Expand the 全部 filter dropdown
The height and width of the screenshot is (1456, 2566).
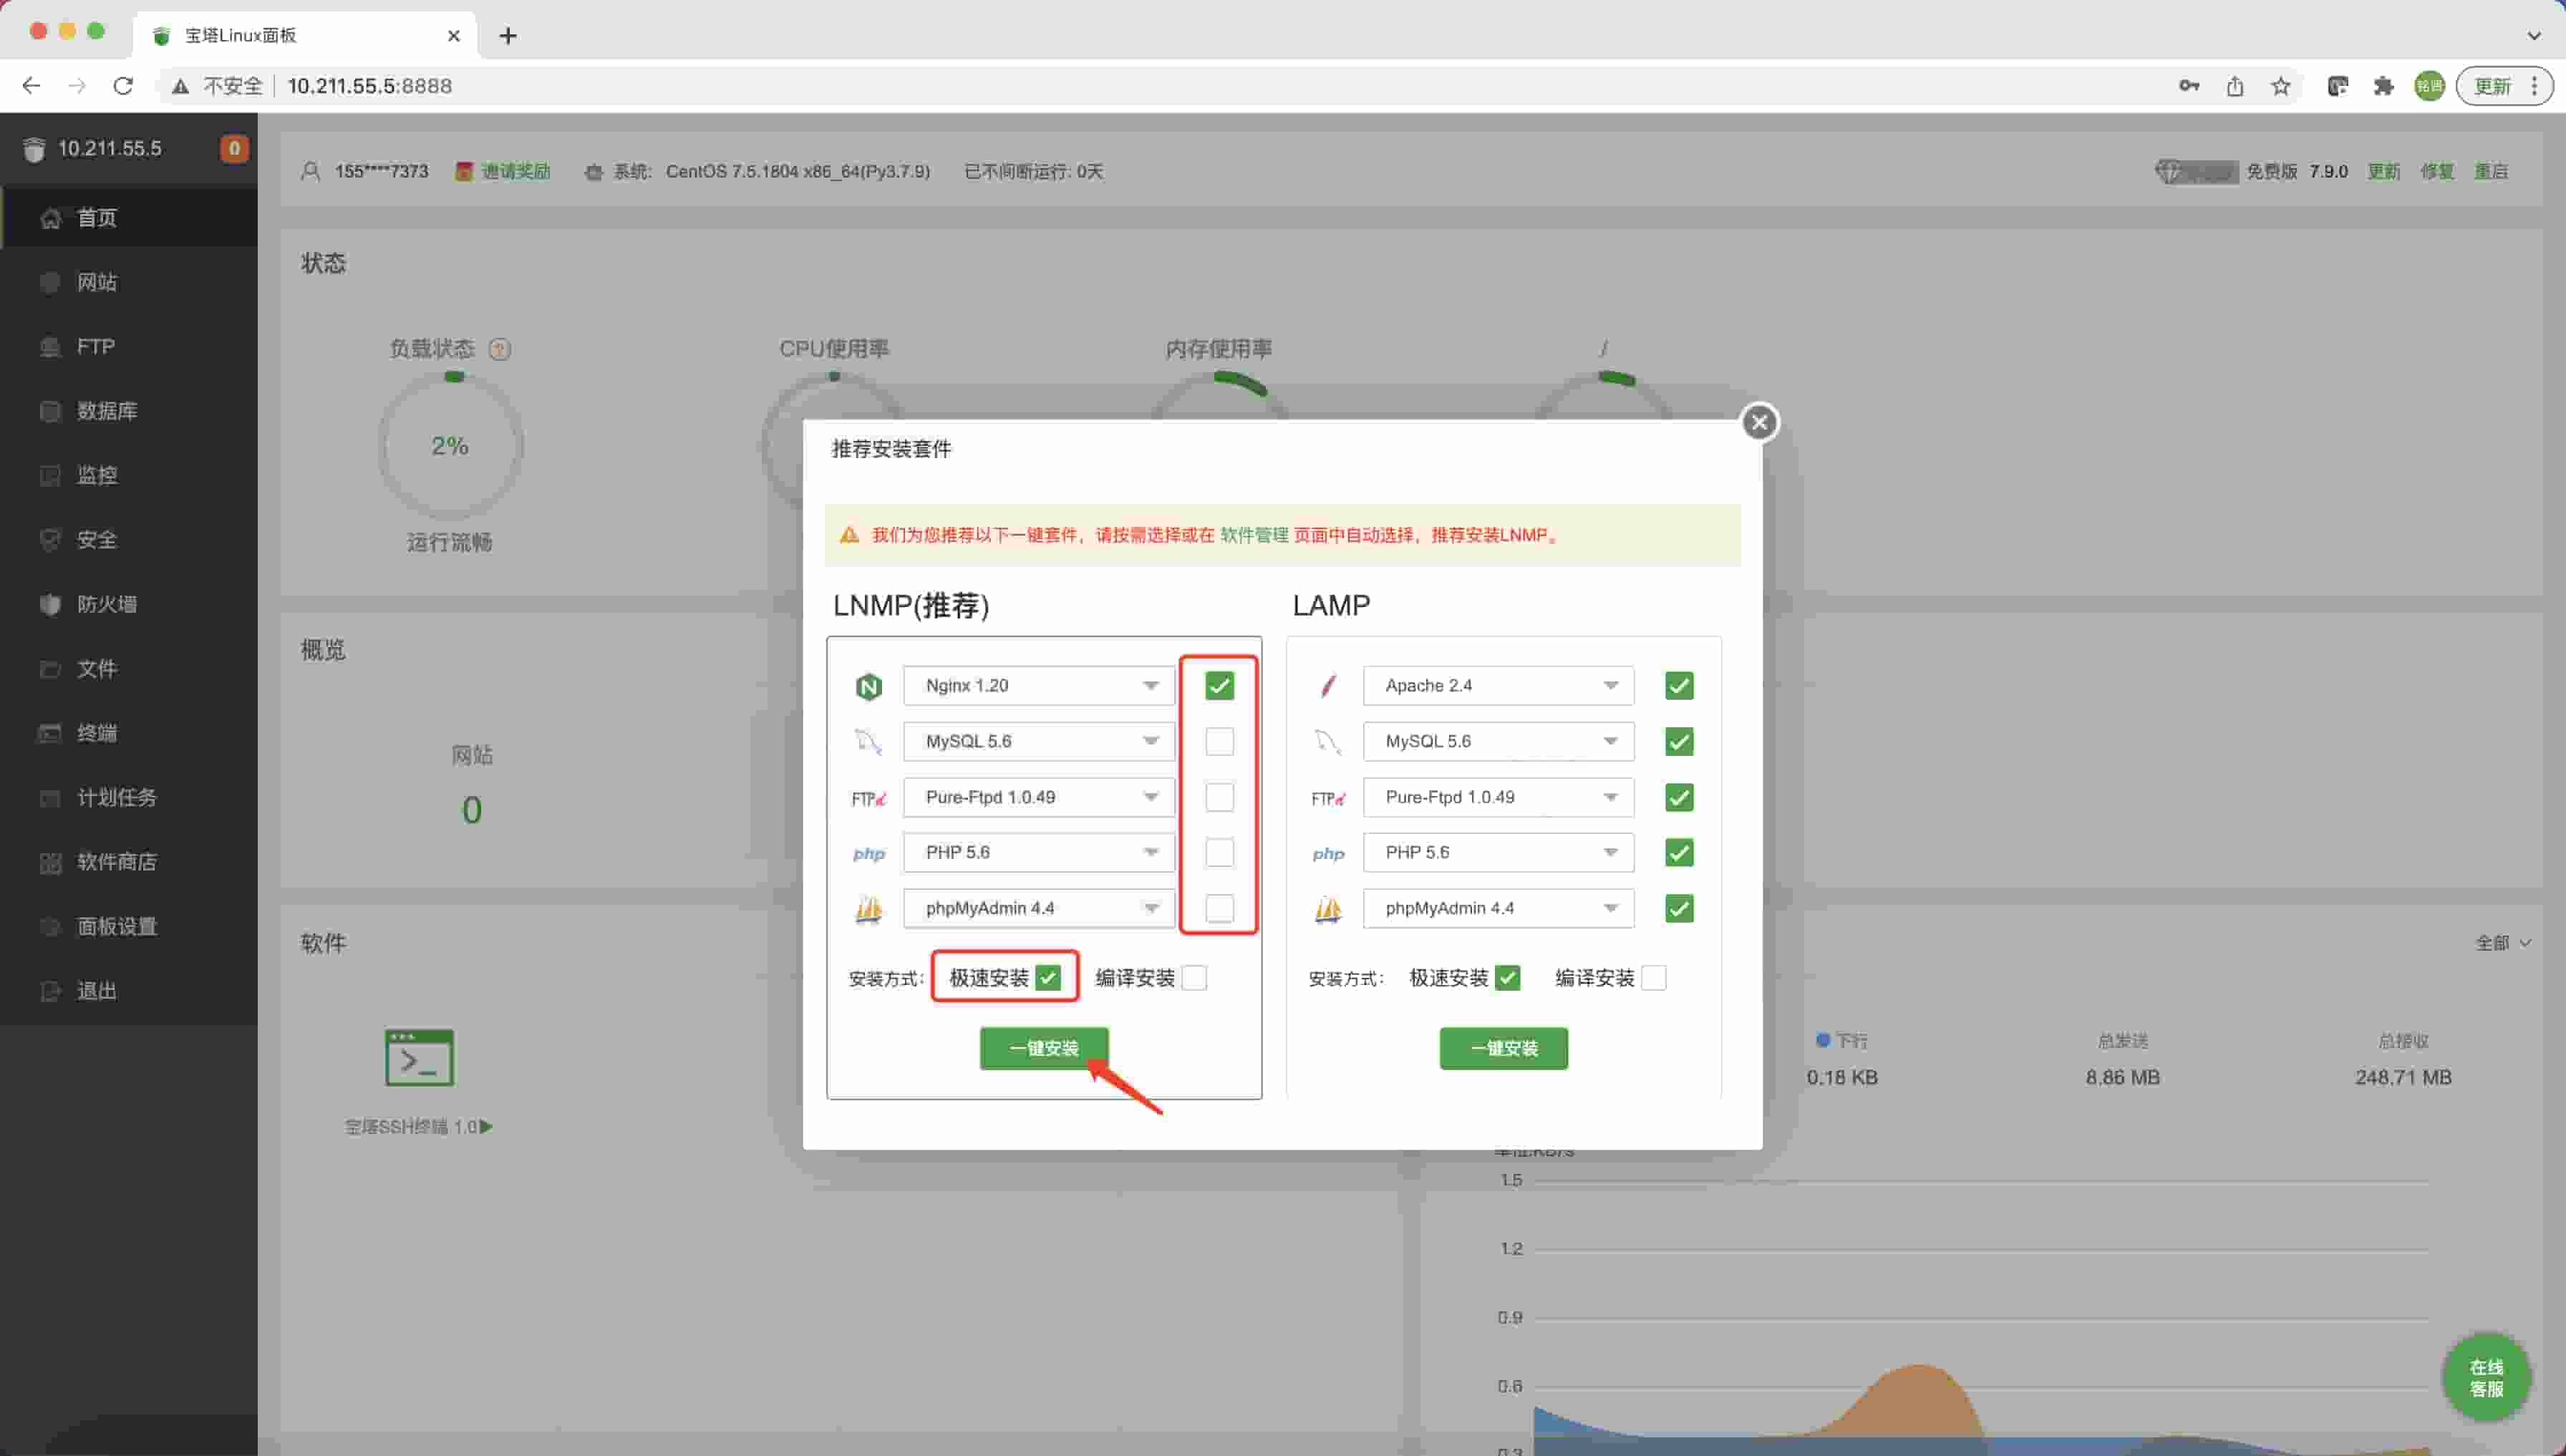tap(2503, 943)
